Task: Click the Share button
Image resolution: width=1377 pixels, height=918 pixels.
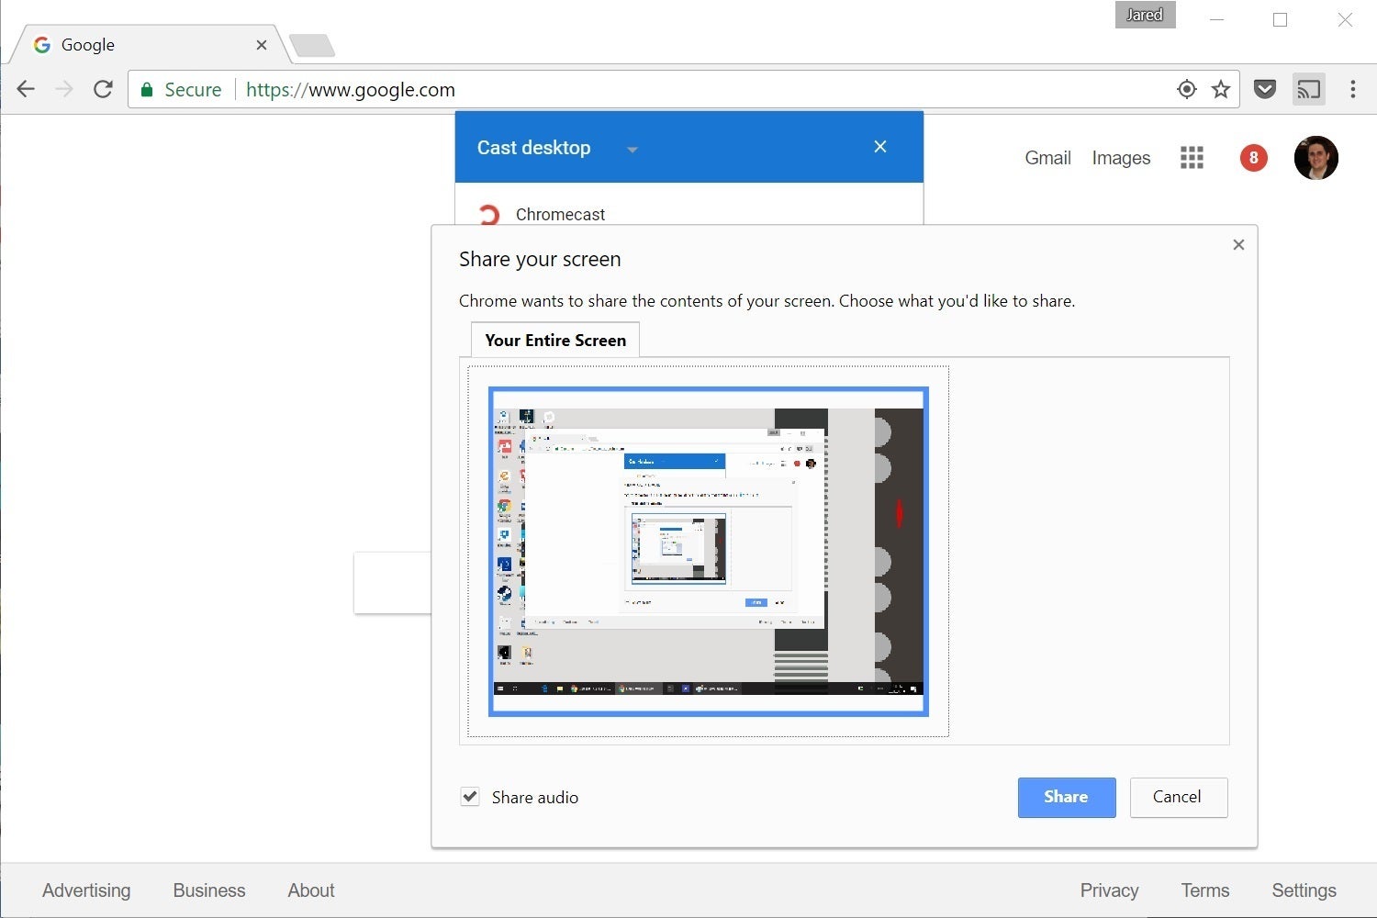Action: (x=1067, y=797)
